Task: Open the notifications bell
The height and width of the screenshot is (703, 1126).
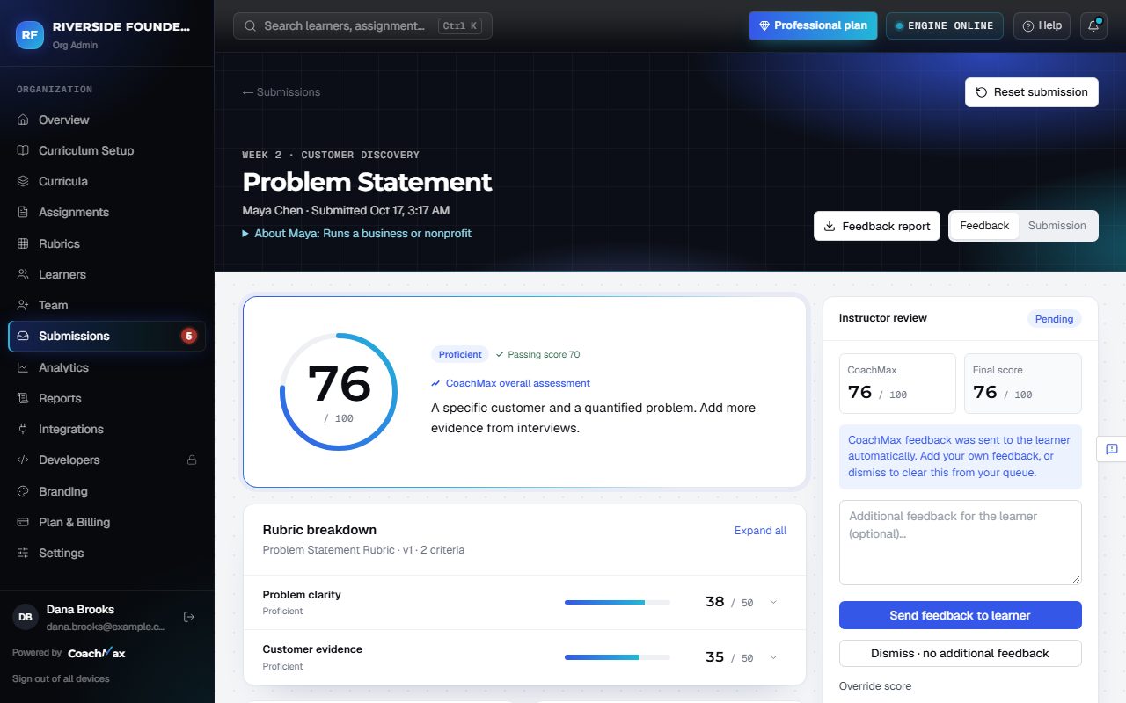Action: tap(1093, 25)
